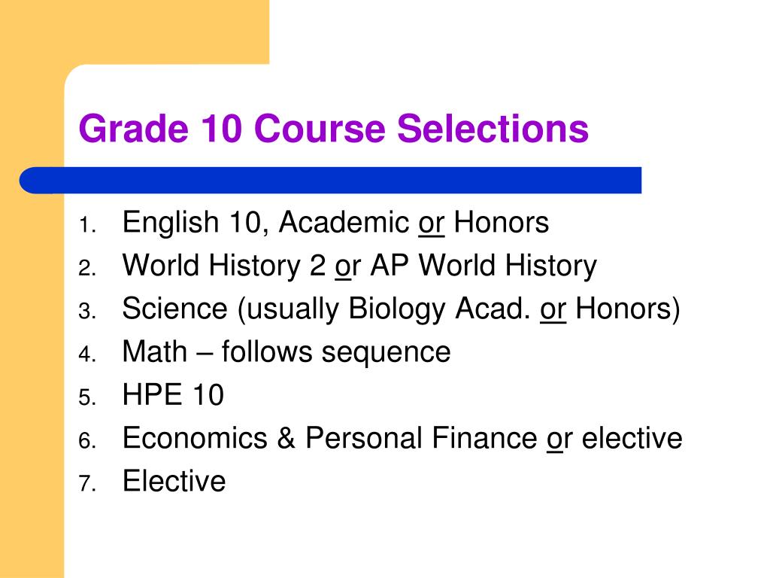
Task: Select the Science Biology list item
Action: point(402,309)
